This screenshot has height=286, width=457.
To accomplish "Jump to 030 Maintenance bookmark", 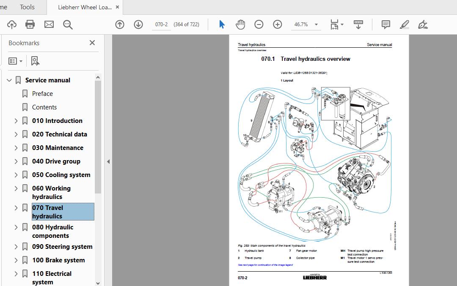I will click(x=58, y=148).
